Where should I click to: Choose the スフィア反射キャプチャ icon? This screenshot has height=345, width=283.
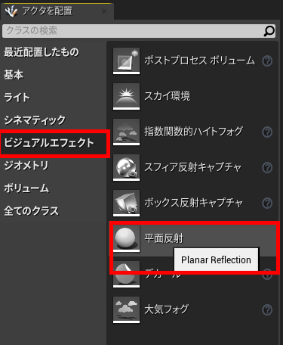pyautogui.click(x=126, y=167)
